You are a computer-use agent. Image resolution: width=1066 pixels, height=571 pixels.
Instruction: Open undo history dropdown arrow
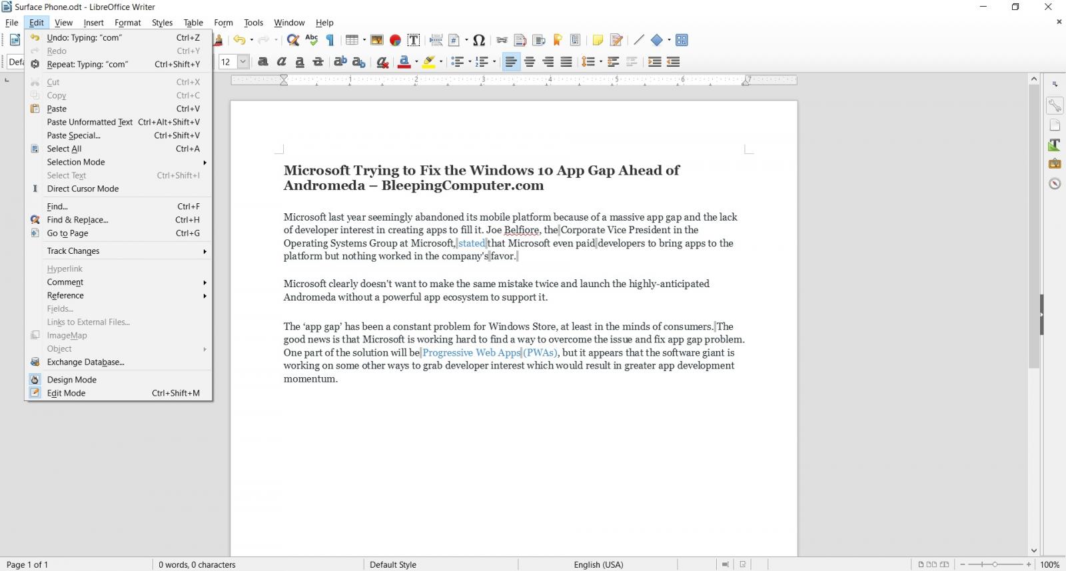click(x=251, y=40)
